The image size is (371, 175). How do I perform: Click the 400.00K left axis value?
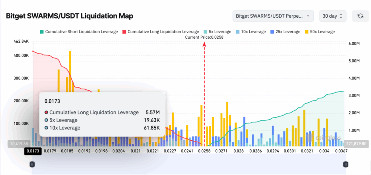pos(21,55)
